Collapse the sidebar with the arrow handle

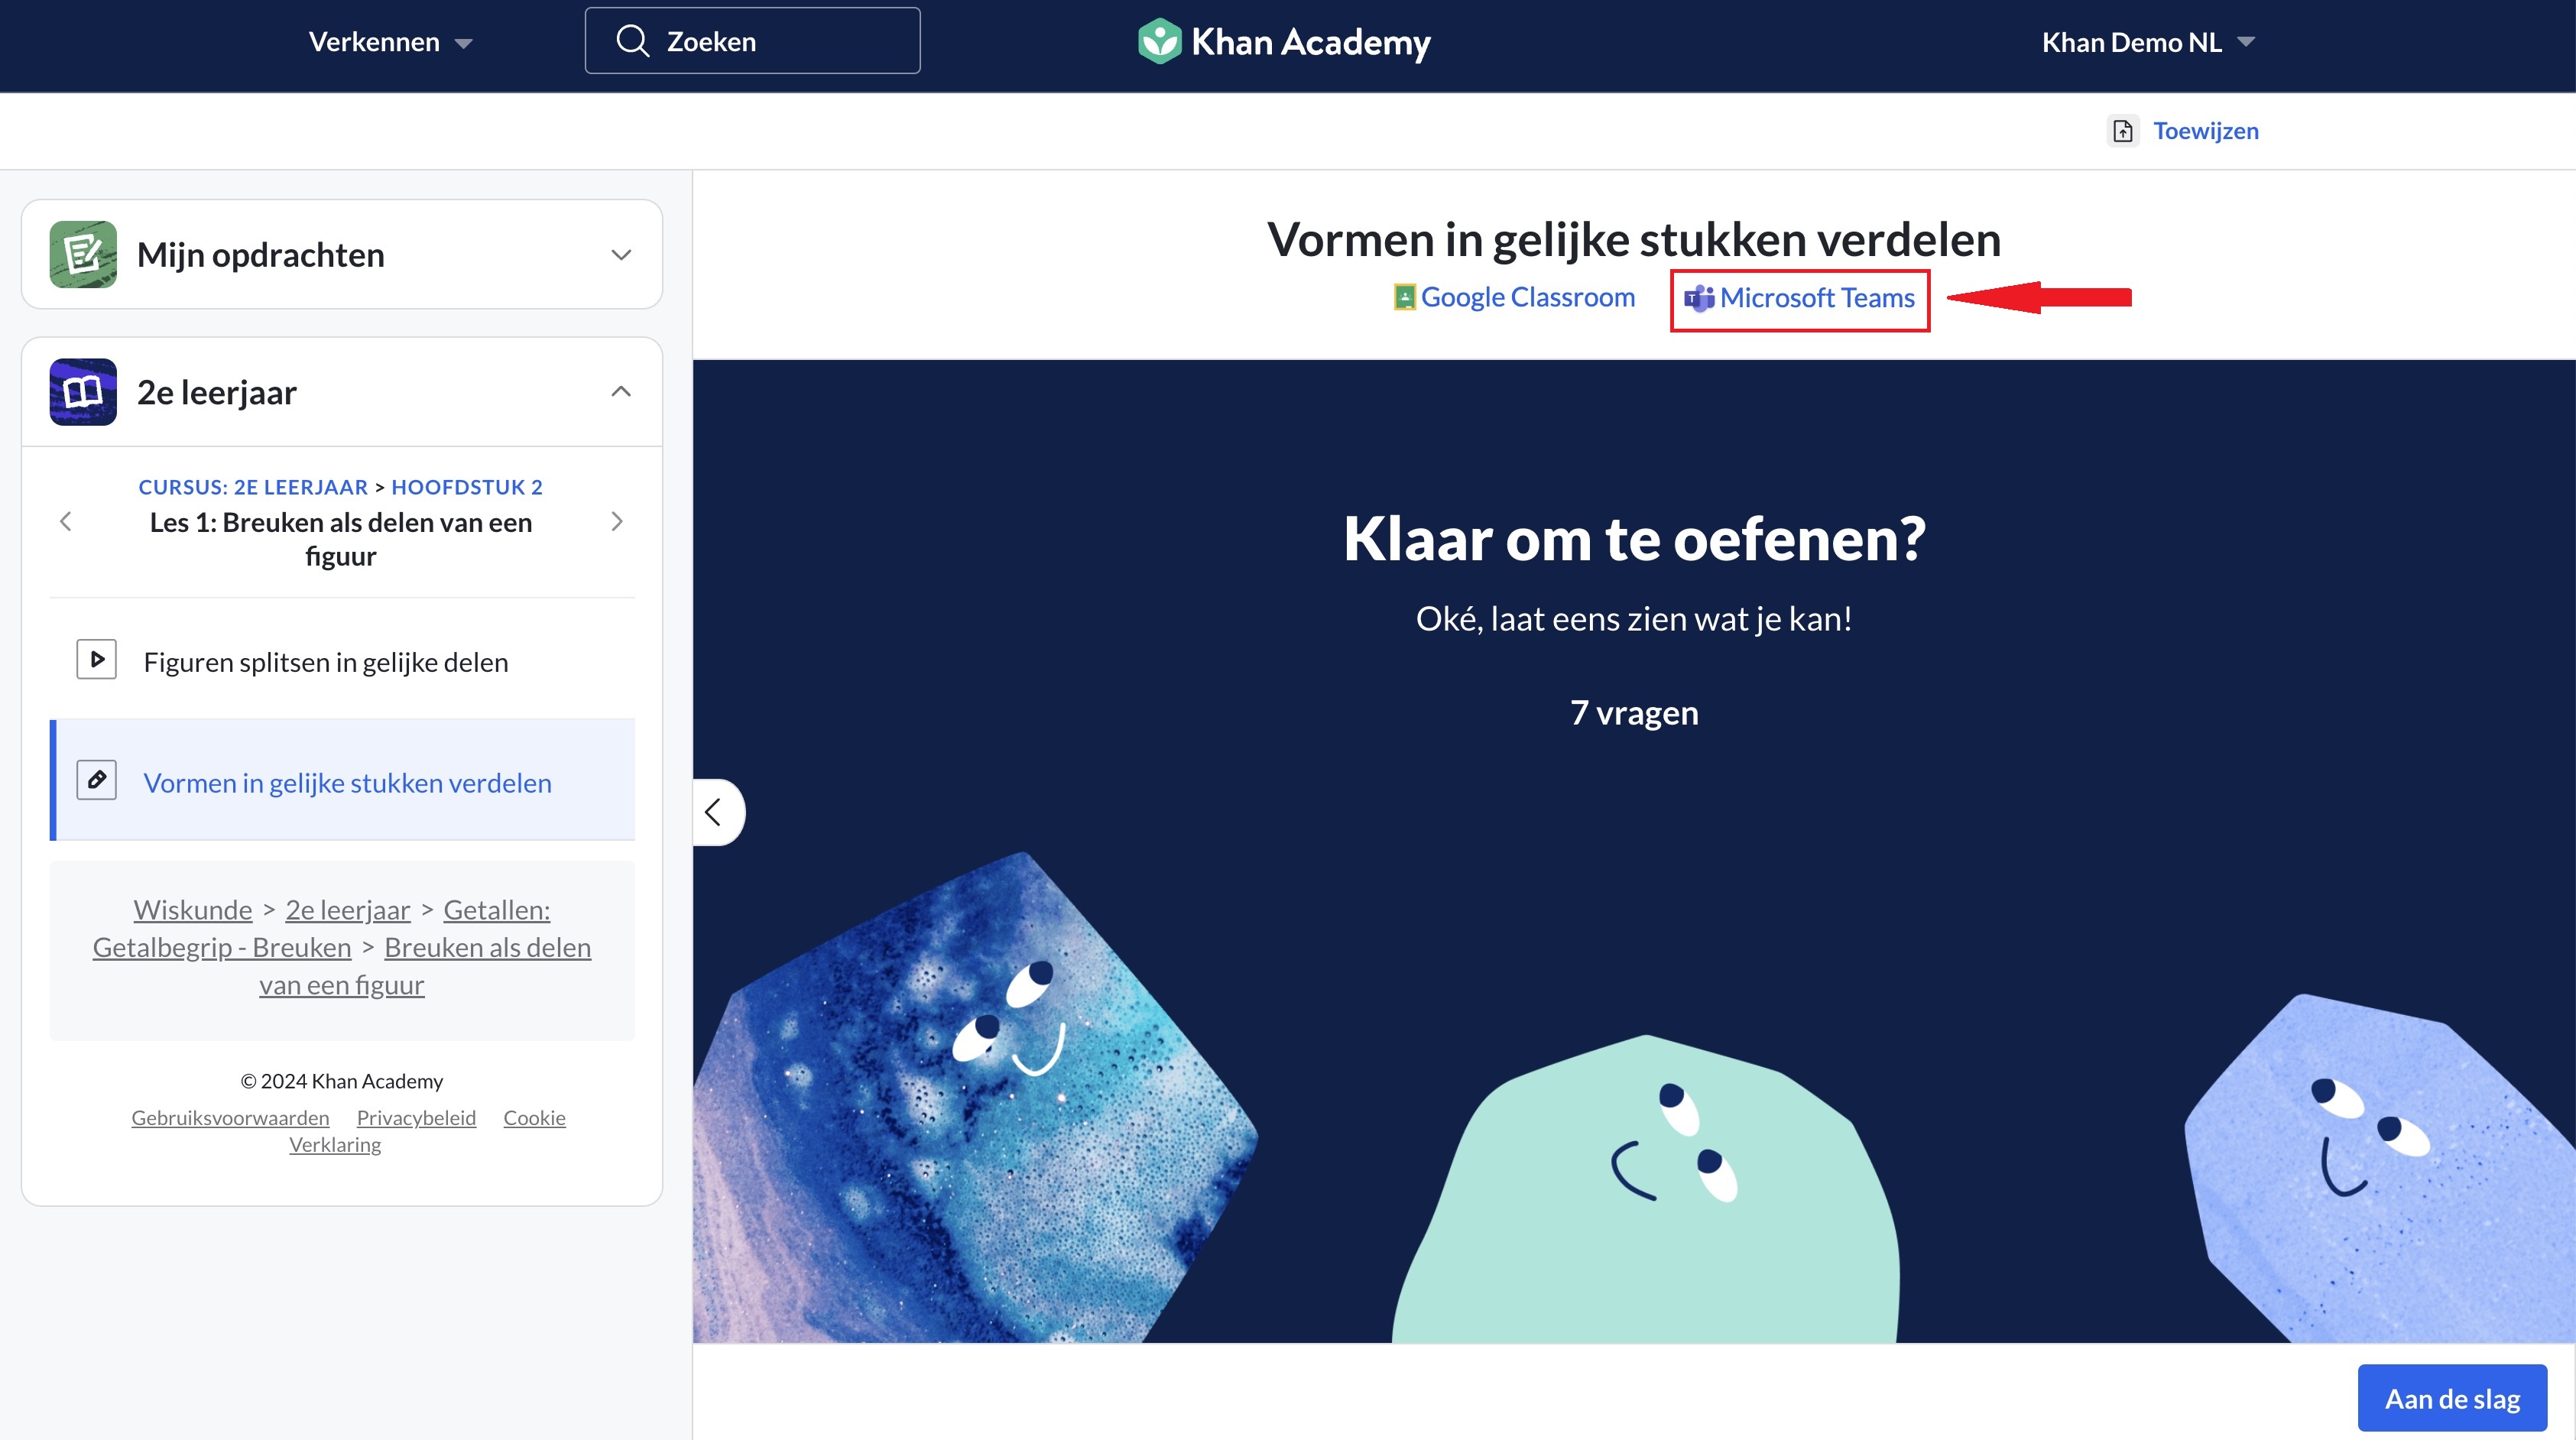click(x=716, y=812)
